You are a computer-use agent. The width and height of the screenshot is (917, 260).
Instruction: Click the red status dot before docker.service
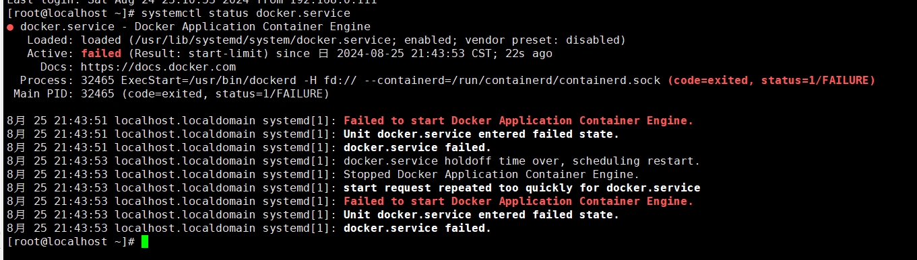(10, 27)
